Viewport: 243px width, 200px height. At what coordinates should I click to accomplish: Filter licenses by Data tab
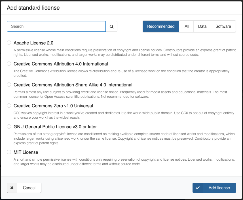point(202,26)
